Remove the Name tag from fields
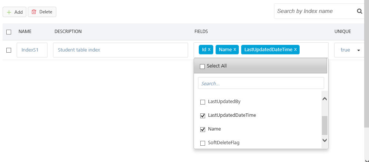Image resolution: width=369 pixels, height=162 pixels. click(x=235, y=50)
